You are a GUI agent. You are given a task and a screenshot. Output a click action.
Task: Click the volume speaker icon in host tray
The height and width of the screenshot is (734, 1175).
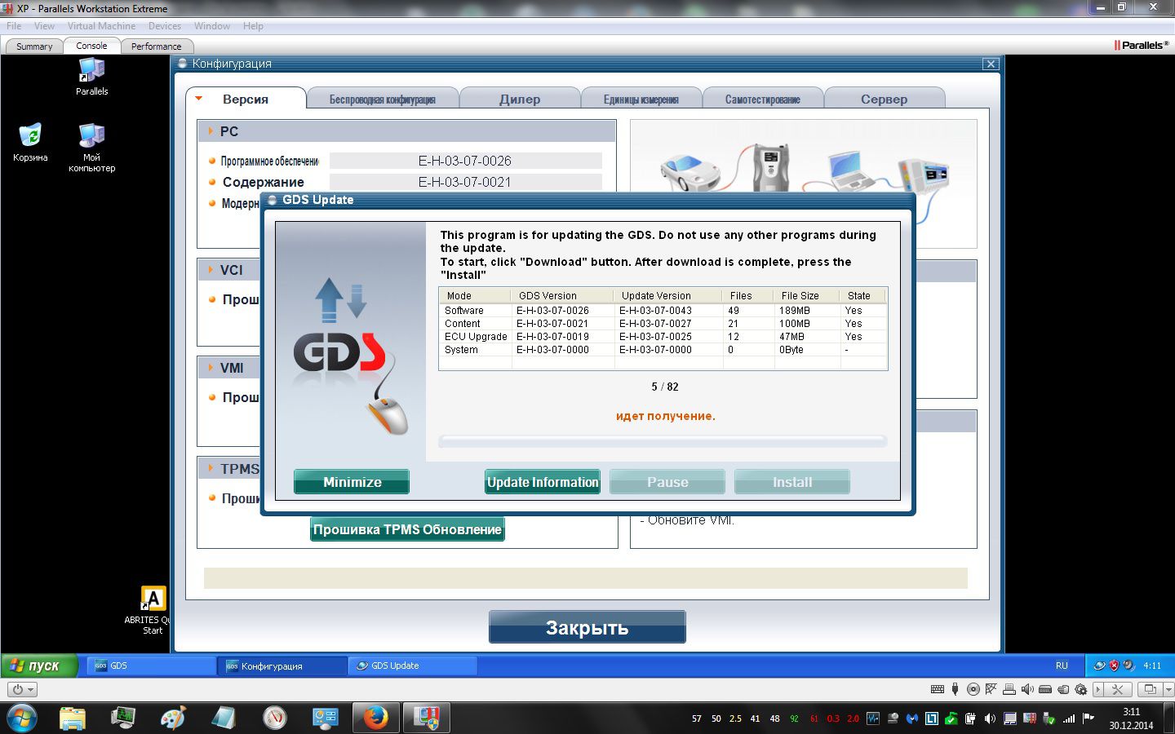pos(990,719)
